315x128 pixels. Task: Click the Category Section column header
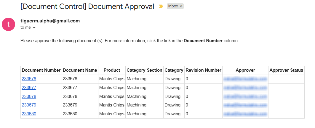[x=144, y=70]
